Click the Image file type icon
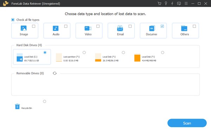211x132 pixels. tap(24, 28)
